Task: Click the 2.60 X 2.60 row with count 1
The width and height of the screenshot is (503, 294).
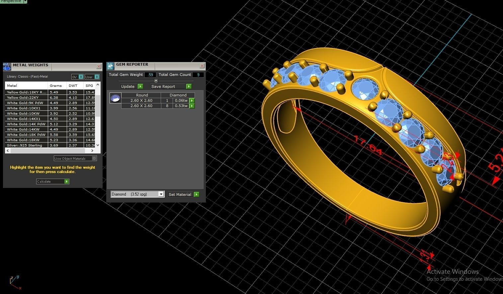Action: click(x=158, y=100)
